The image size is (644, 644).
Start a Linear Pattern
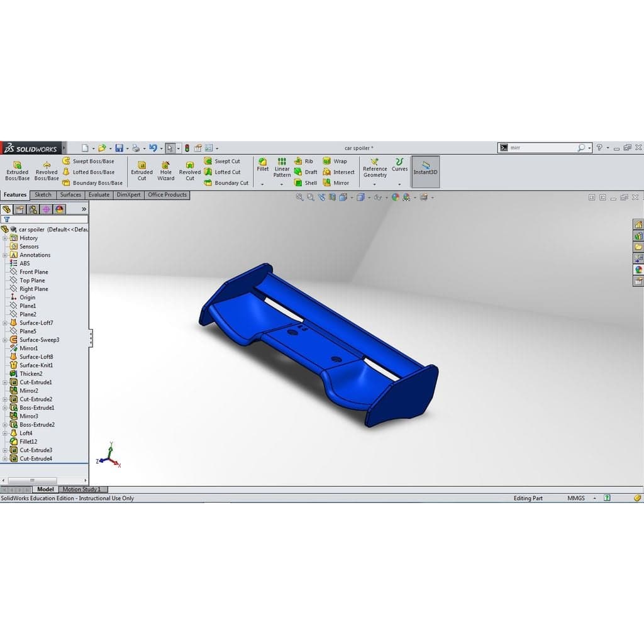pos(282,167)
